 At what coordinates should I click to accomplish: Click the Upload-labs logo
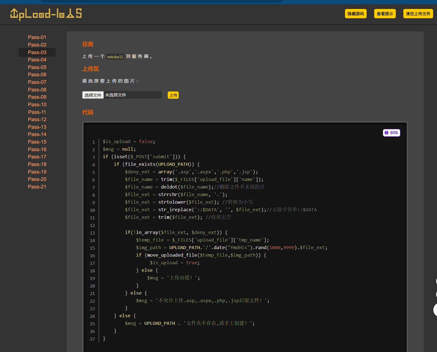(46, 14)
